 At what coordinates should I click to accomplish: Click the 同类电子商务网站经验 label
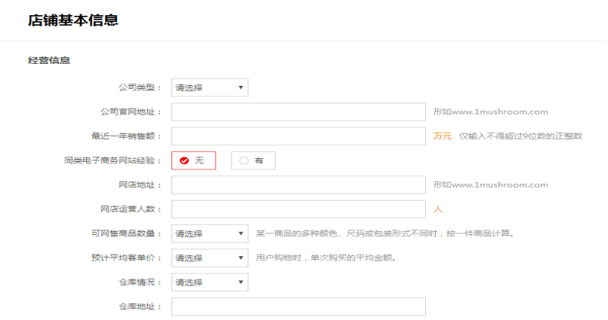click(113, 160)
